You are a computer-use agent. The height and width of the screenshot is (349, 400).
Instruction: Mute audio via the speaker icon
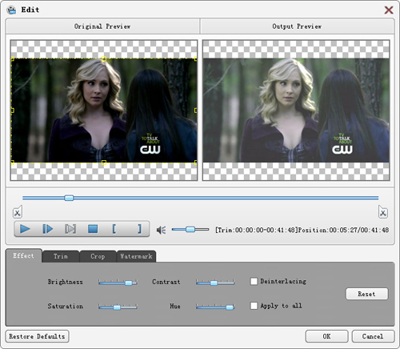pyautogui.click(x=162, y=230)
